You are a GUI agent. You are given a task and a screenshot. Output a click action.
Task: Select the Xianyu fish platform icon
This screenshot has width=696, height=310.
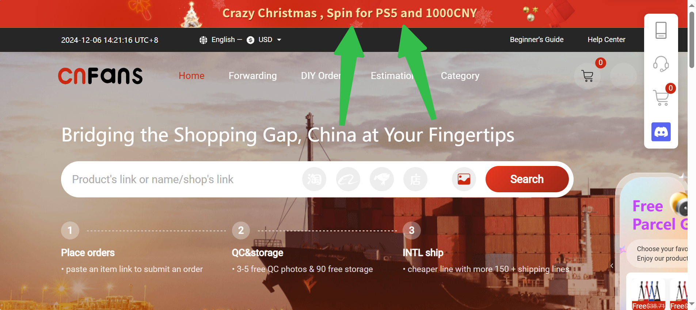click(x=381, y=179)
